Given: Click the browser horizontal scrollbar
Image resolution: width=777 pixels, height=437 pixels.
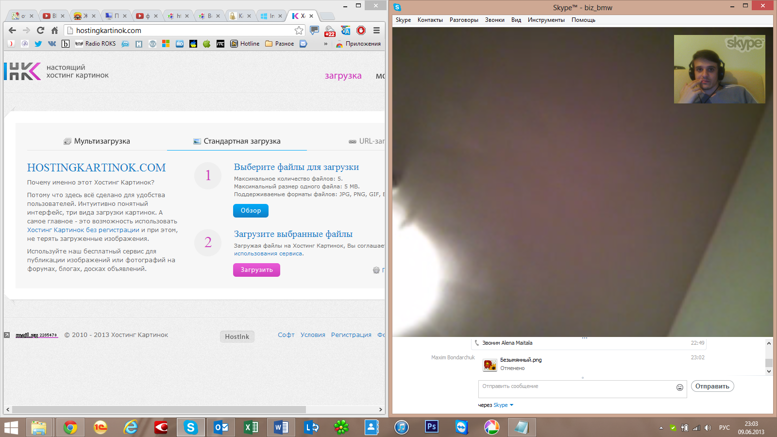Looking at the screenshot, I should (x=159, y=409).
